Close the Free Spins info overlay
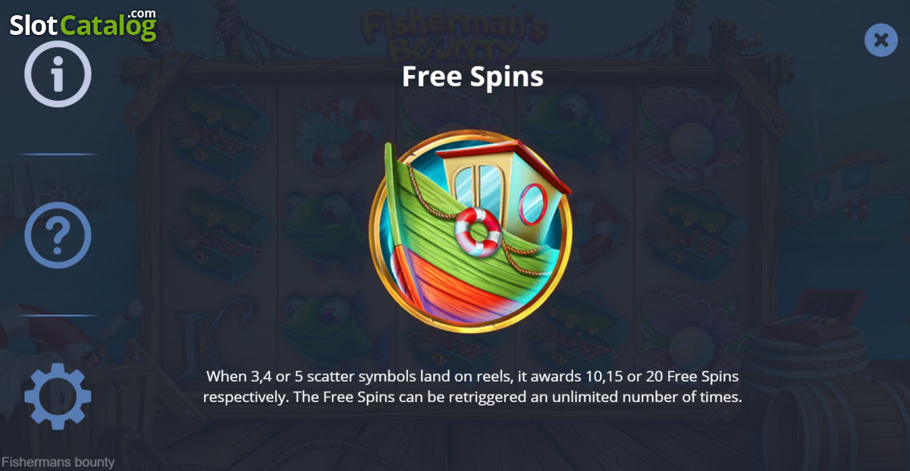The width and height of the screenshot is (910, 471). click(880, 39)
